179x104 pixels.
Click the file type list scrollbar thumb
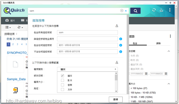click(116, 78)
